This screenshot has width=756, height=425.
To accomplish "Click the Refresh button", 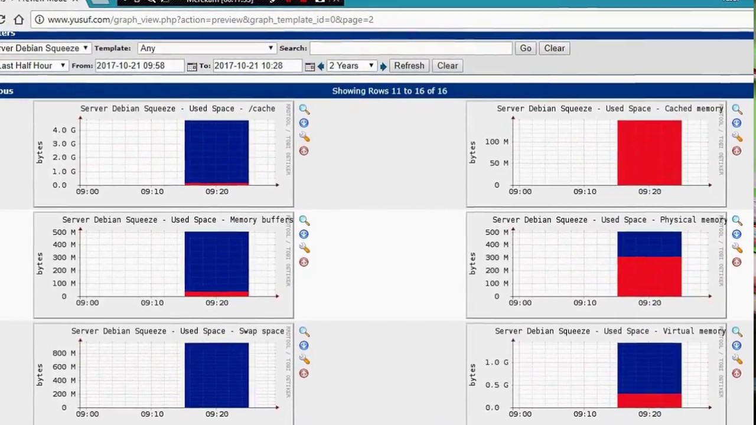I will pyautogui.click(x=409, y=66).
